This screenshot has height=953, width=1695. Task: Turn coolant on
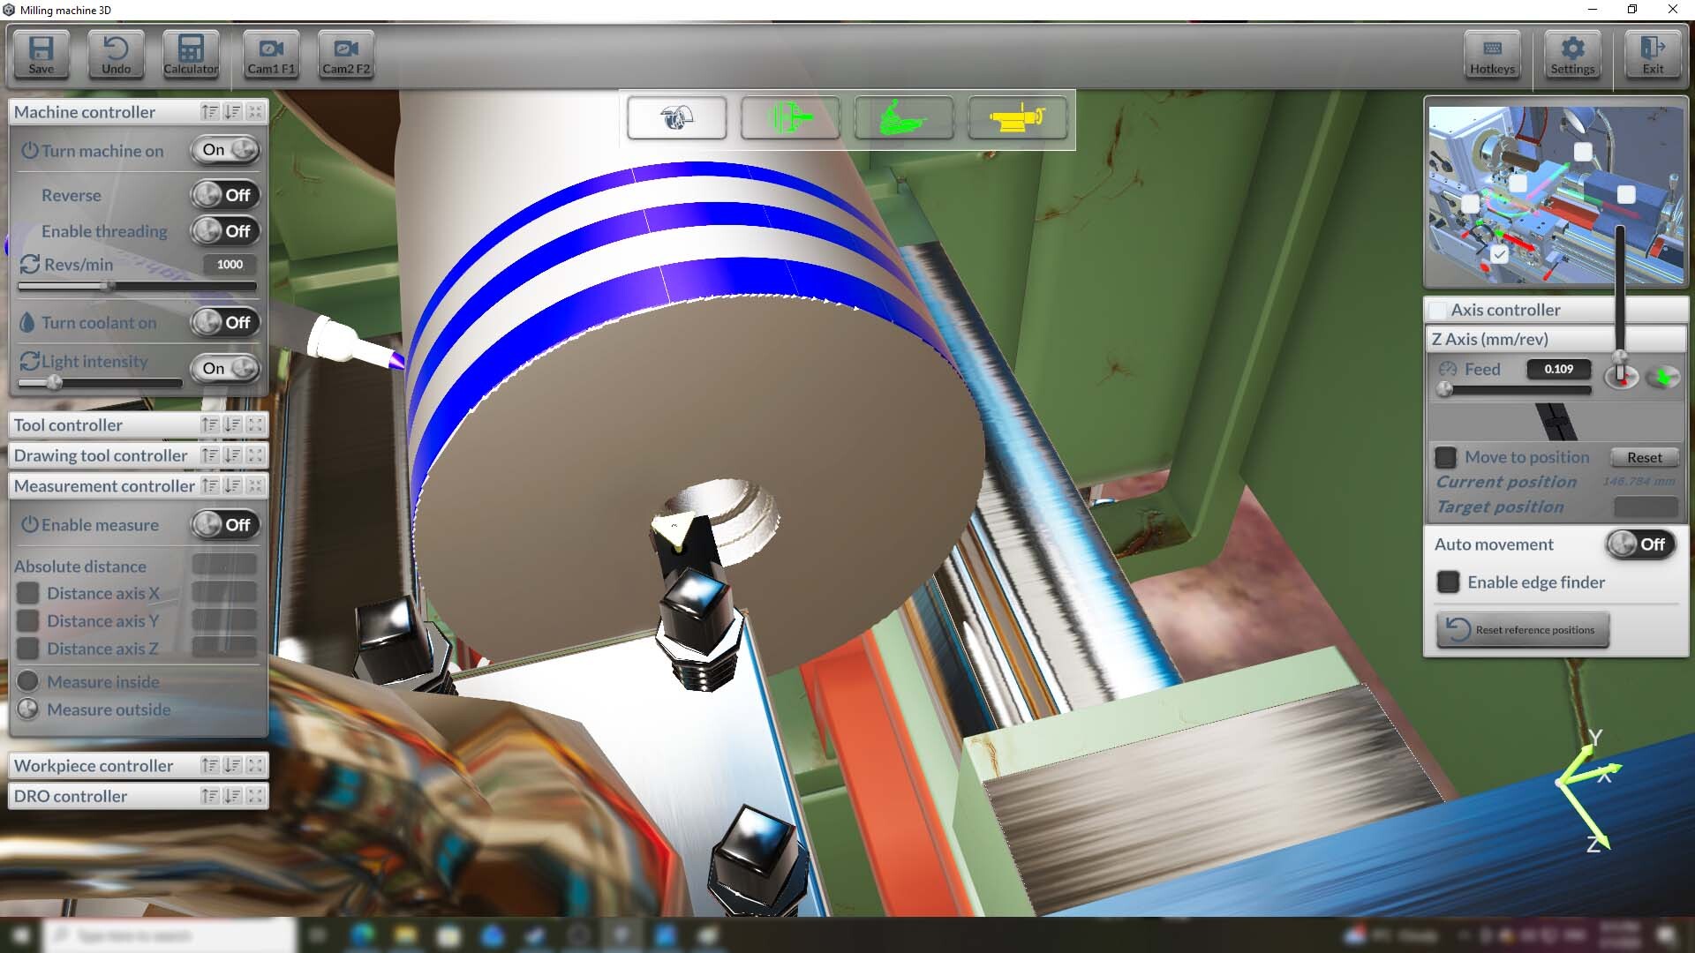(x=224, y=323)
